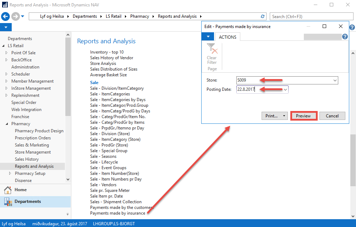This screenshot has height=227, width=356.
Task: Click the Home icon in navigation pane
Action: coord(8,190)
